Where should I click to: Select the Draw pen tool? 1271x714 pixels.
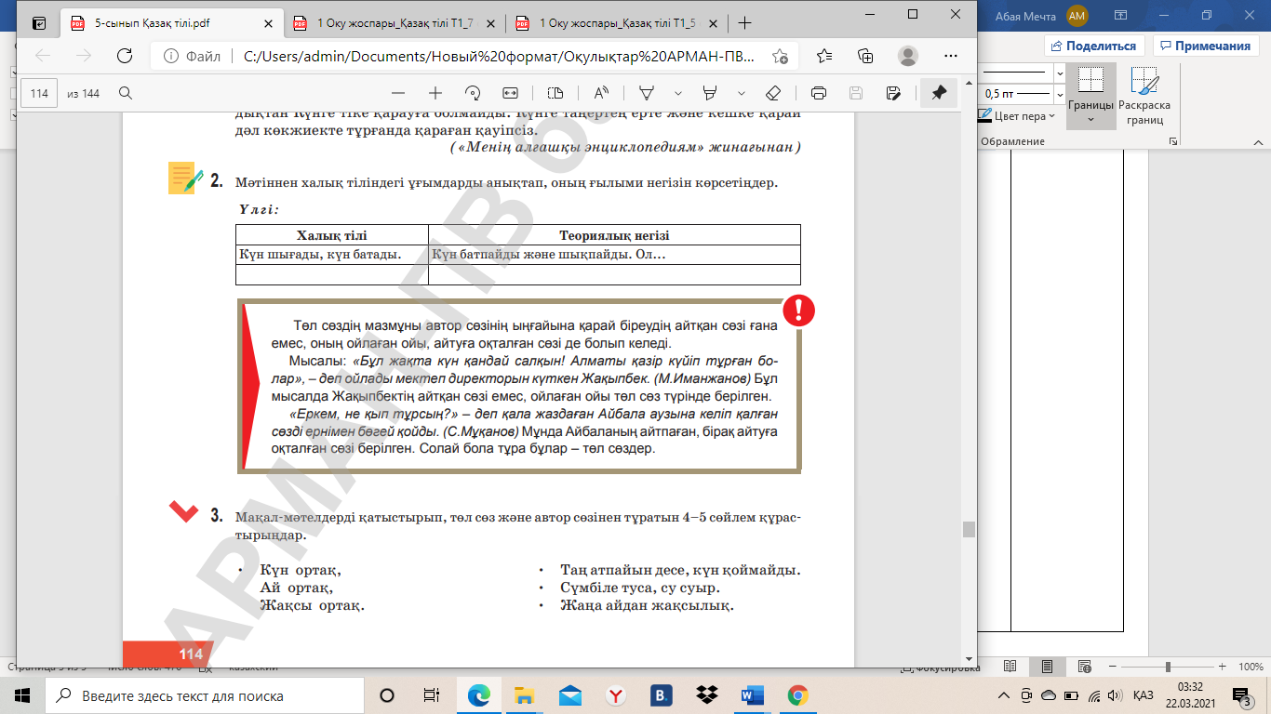point(647,93)
